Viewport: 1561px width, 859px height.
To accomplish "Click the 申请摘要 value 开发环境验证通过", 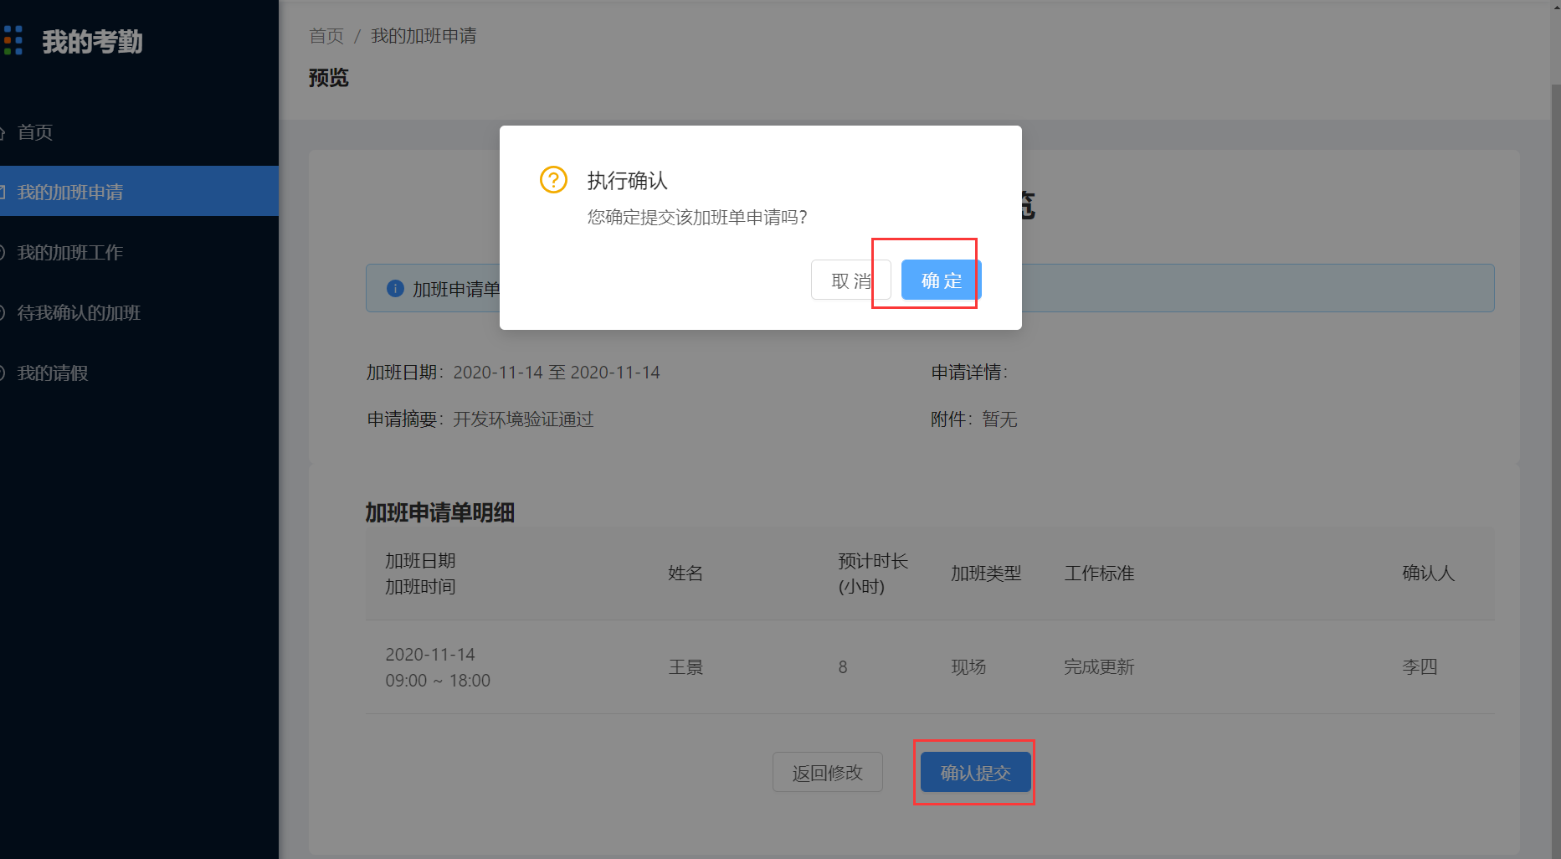I will click(523, 419).
